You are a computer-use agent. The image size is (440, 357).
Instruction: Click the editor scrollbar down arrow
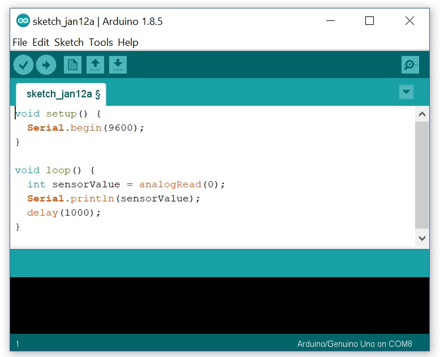point(422,238)
